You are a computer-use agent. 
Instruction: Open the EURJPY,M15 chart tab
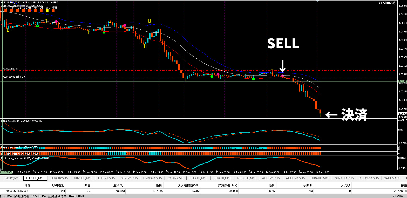pyautogui.click(x=106, y=178)
